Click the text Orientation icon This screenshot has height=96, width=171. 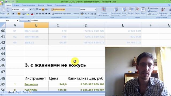pos(47,10)
